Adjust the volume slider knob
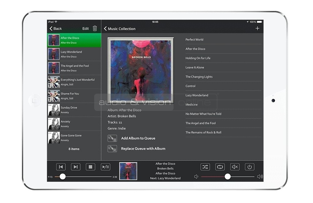 (x=228, y=176)
